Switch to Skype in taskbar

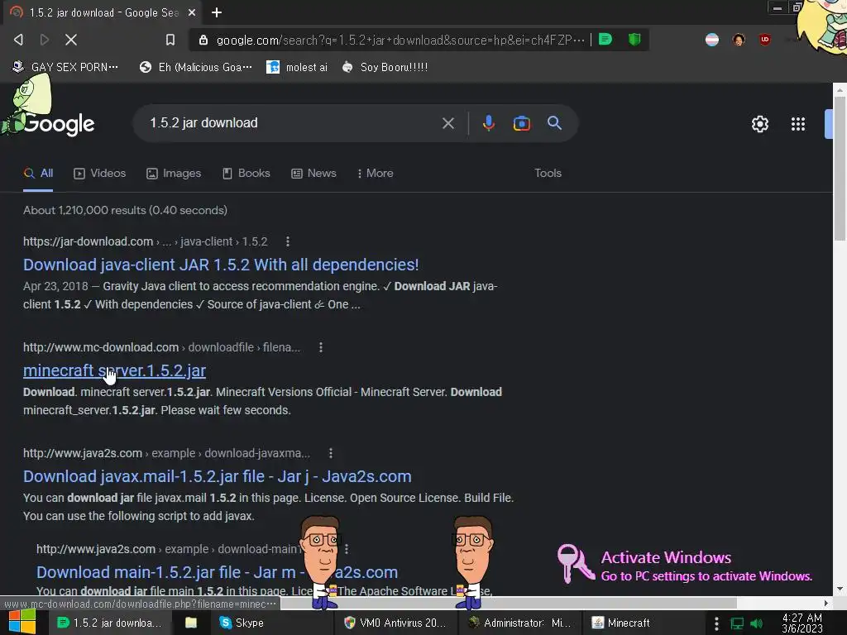[x=242, y=623]
